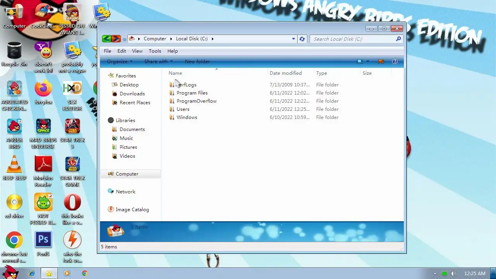Click the explorer Back arrow button
This screenshot has width=496, height=279.
point(107,39)
